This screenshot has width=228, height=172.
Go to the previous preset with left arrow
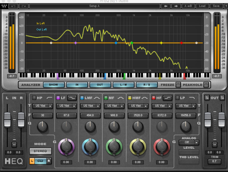pos(165,6)
